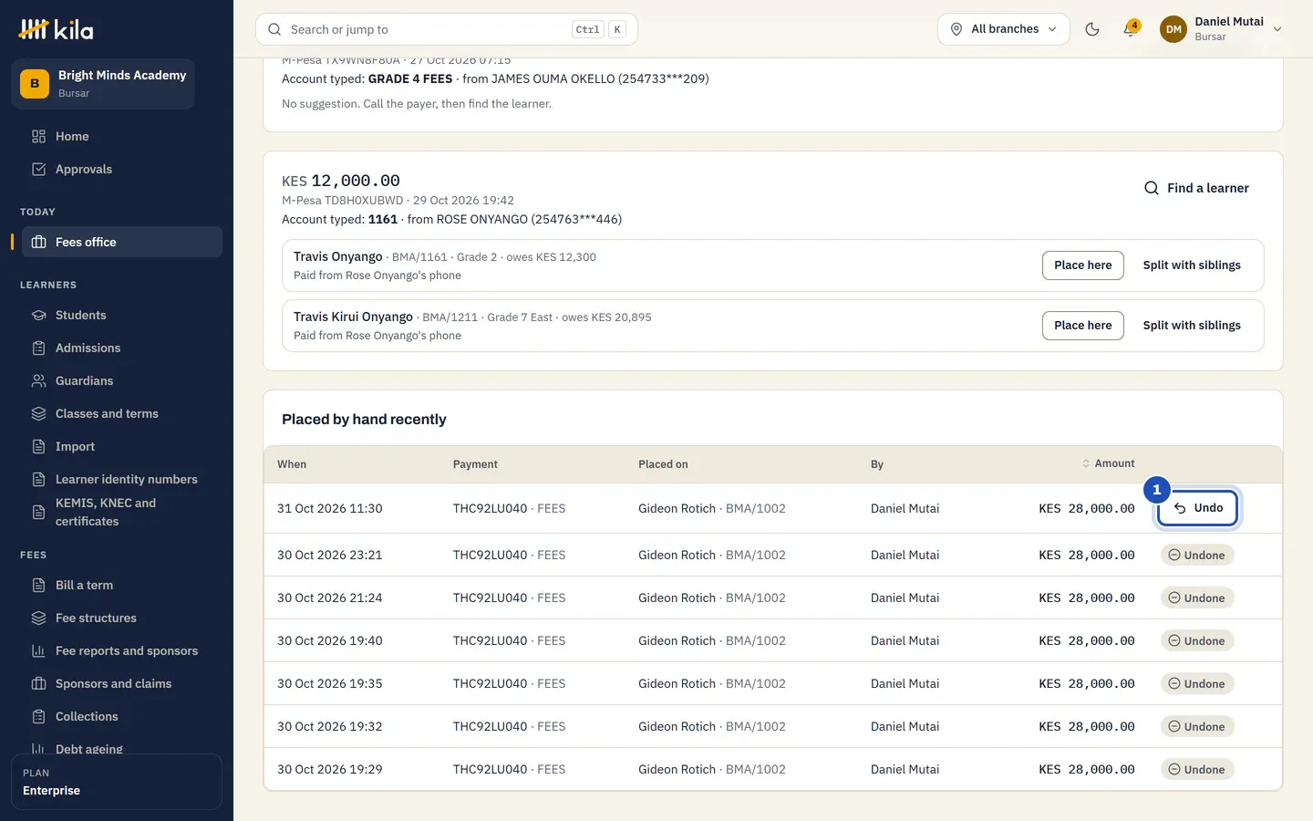Sort table by Amount column
Viewport: 1313px width, 821px height.
[x=1108, y=464]
